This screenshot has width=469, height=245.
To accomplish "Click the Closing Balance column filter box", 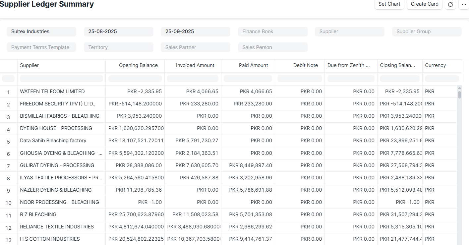I will (400, 79).
